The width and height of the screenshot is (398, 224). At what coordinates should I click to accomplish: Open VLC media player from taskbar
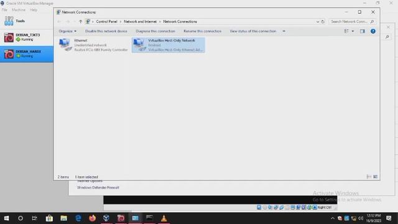[x=164, y=218]
